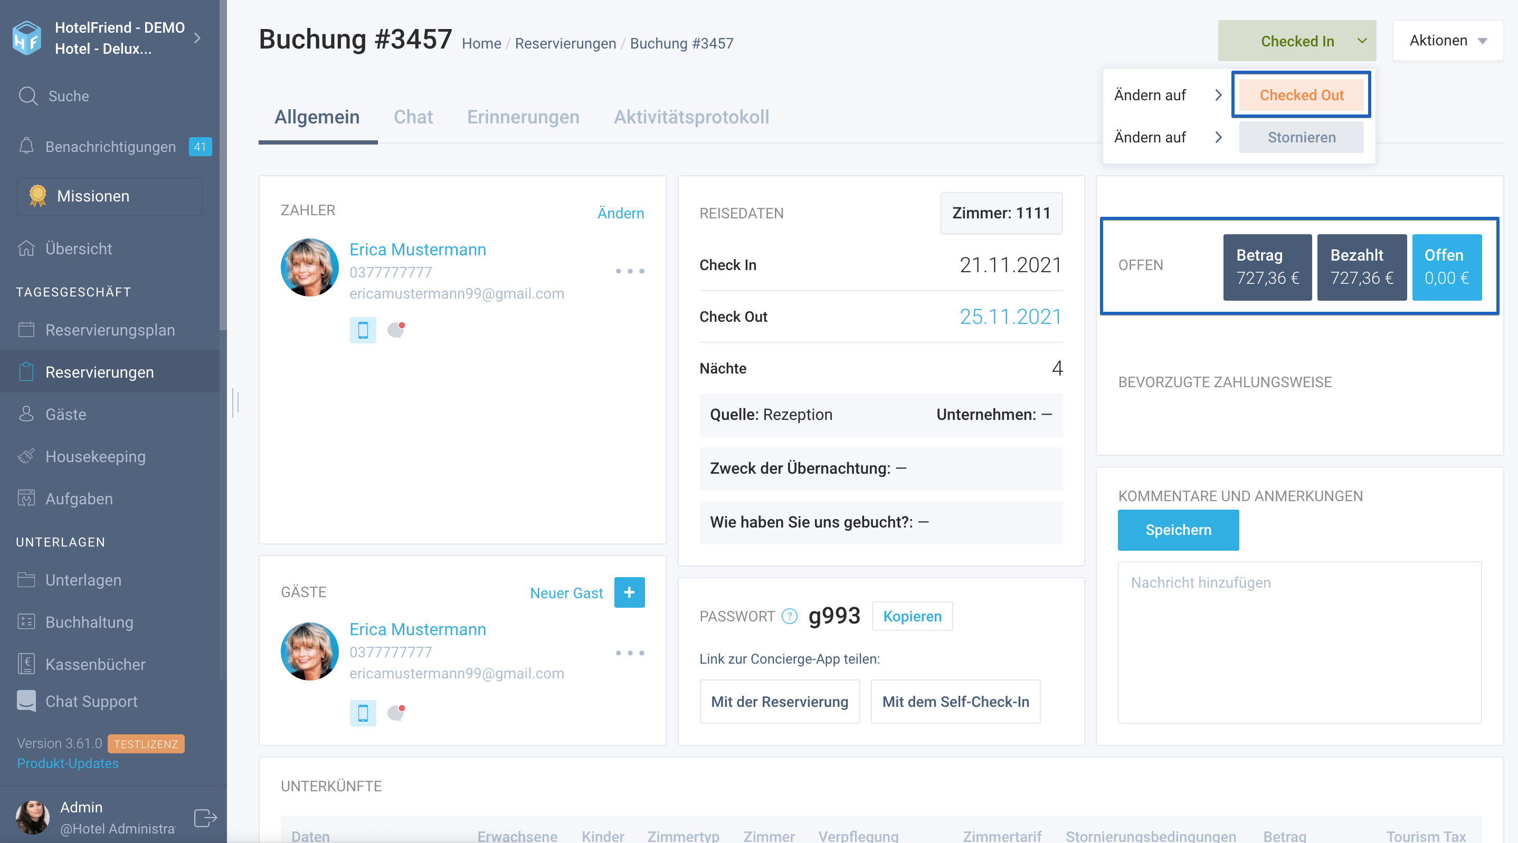Share link Mit der Reservierung
The height and width of the screenshot is (843, 1518).
click(x=780, y=702)
